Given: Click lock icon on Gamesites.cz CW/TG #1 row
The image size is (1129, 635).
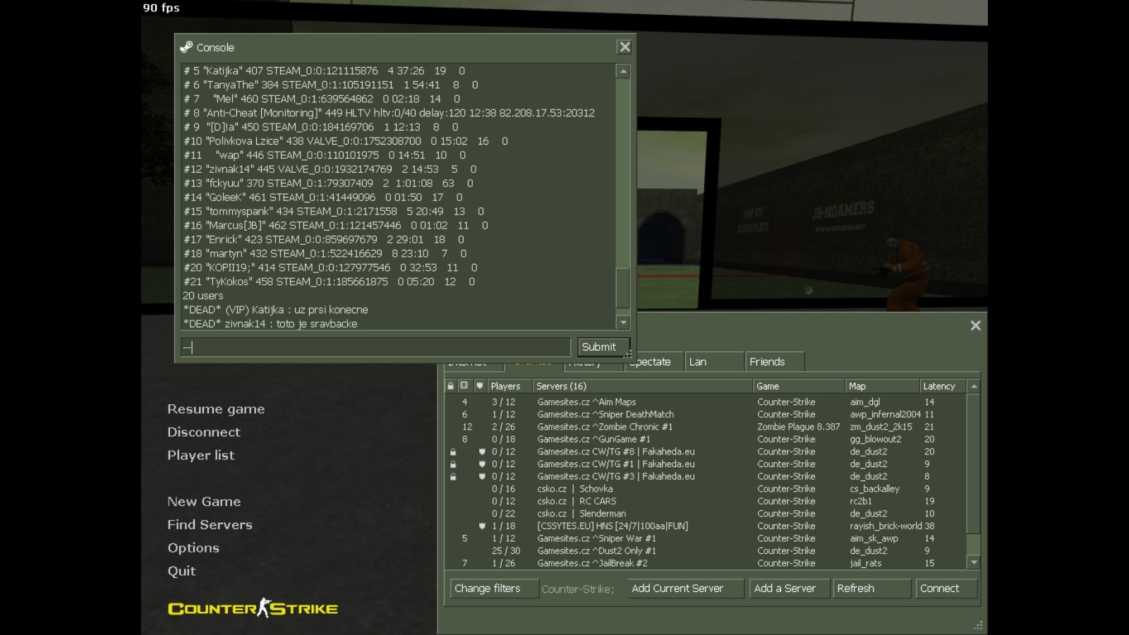Looking at the screenshot, I should tap(453, 464).
